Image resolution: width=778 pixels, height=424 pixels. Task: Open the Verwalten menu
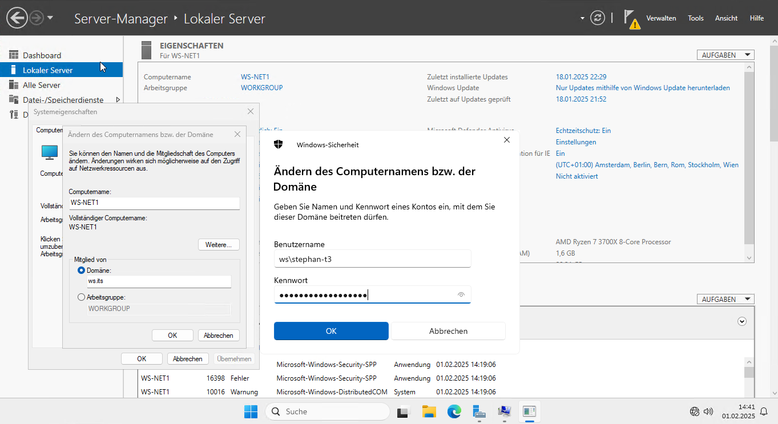click(661, 18)
